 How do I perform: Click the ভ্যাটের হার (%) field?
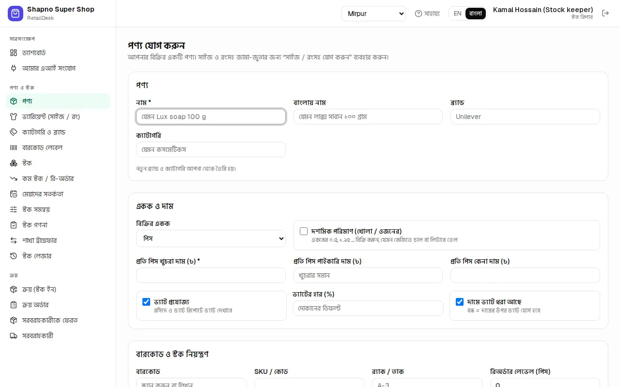(x=368, y=308)
